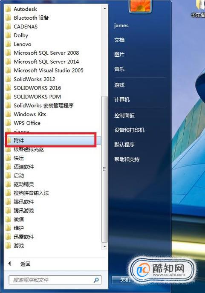205x293 pixels.
Task: Expand the highlighted 附件 folder
Action: click(x=53, y=140)
